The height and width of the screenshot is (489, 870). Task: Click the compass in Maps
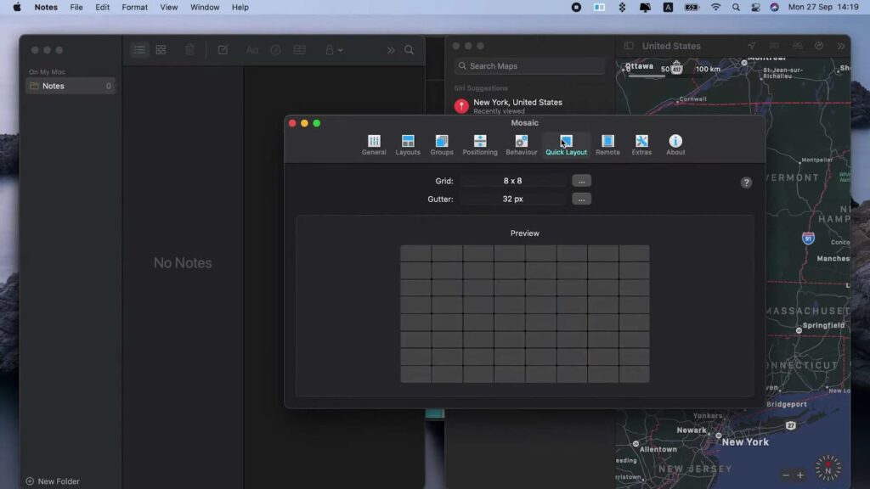(828, 469)
